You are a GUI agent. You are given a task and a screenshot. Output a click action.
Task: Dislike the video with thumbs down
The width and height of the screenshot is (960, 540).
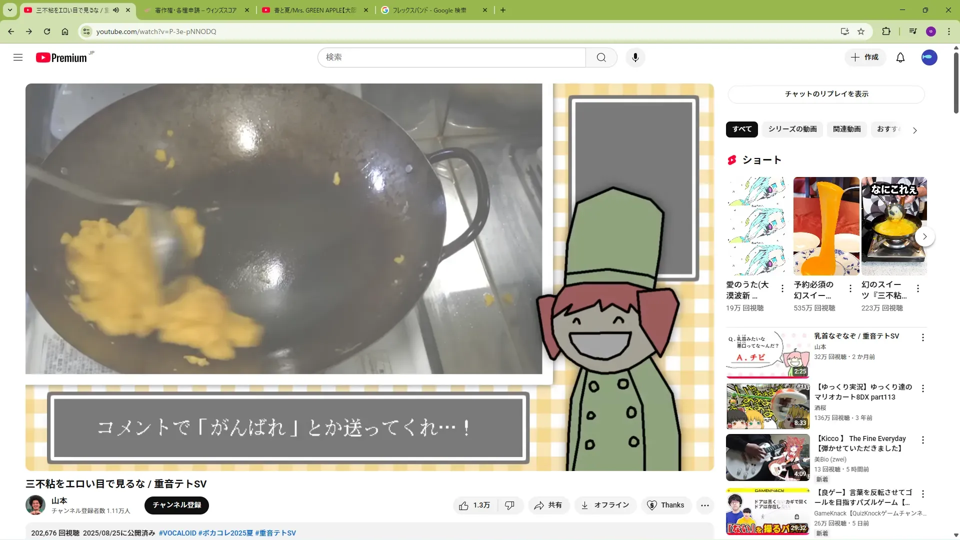click(509, 505)
